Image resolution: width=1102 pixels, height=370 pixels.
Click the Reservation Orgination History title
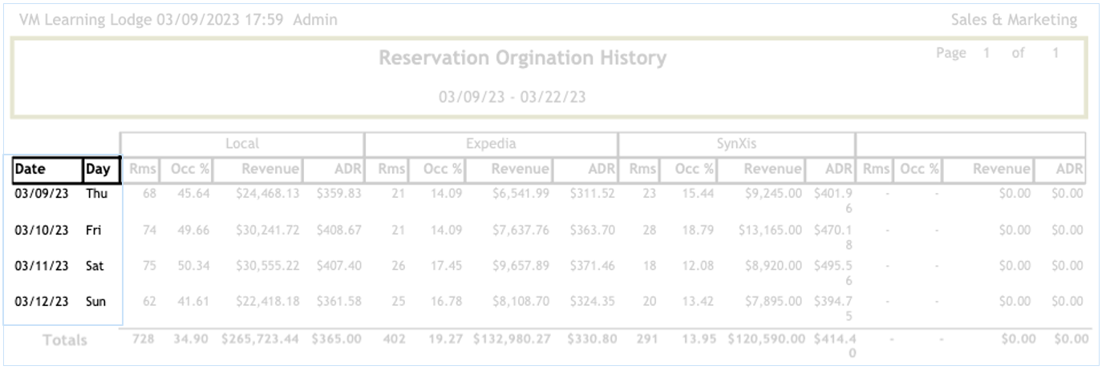[522, 58]
